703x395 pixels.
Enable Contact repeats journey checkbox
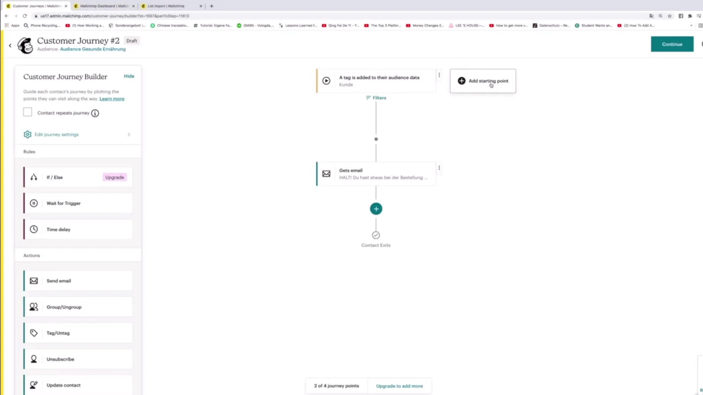[27, 112]
